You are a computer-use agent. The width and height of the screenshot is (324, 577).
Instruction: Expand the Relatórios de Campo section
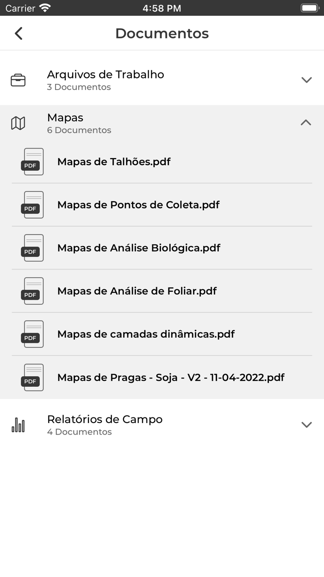(306, 424)
